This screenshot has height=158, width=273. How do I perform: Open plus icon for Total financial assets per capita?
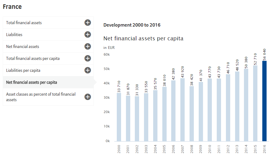pyautogui.click(x=88, y=58)
